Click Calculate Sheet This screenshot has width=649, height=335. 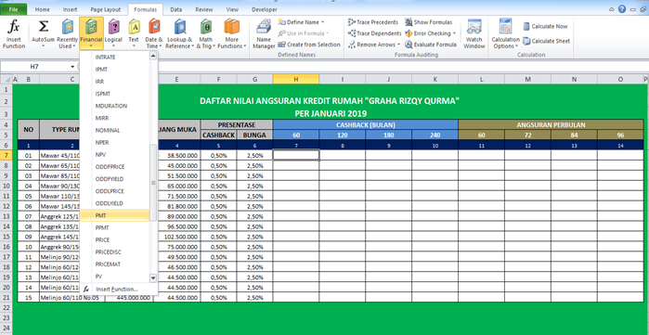546,41
